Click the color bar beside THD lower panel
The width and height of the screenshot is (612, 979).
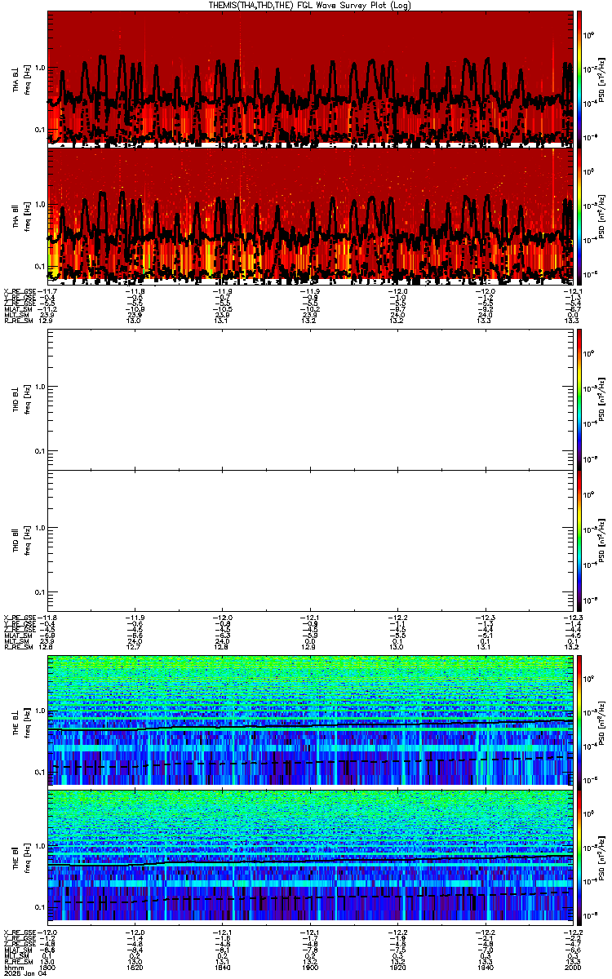click(579, 541)
